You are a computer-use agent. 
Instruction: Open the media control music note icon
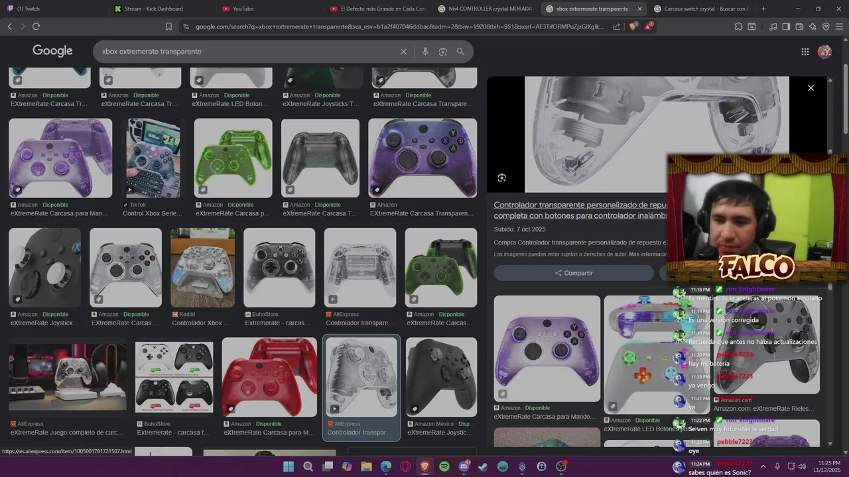[773, 26]
